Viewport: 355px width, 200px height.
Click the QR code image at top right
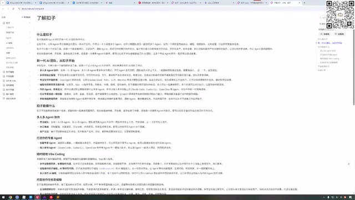[340, 14]
